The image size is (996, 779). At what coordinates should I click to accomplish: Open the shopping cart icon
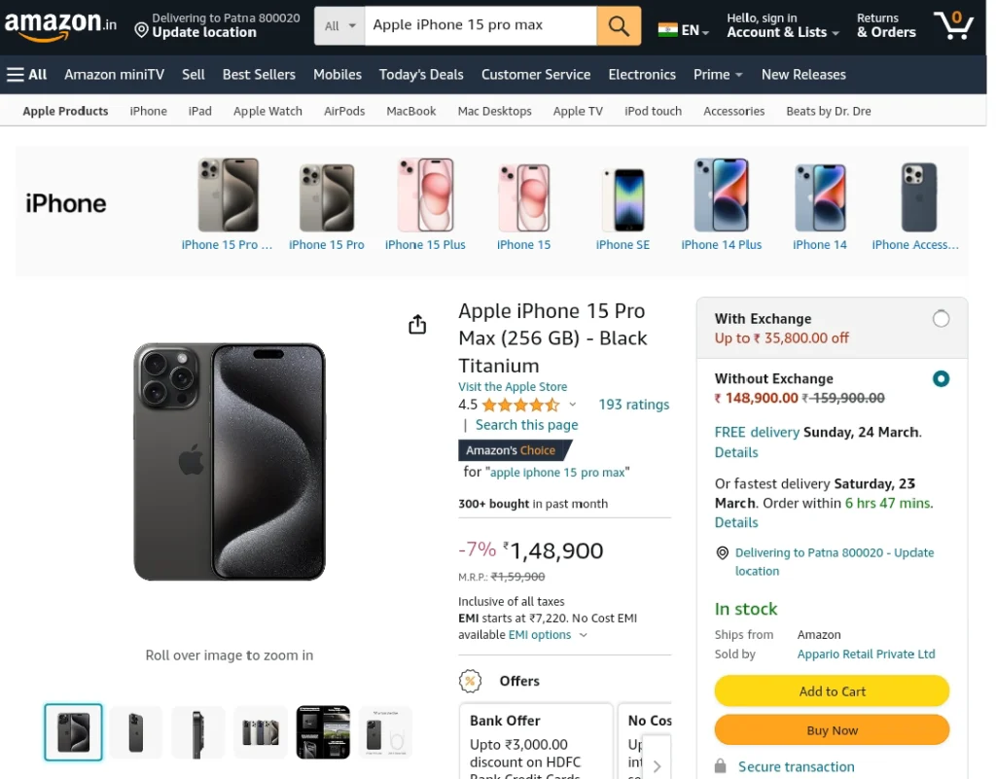953,25
